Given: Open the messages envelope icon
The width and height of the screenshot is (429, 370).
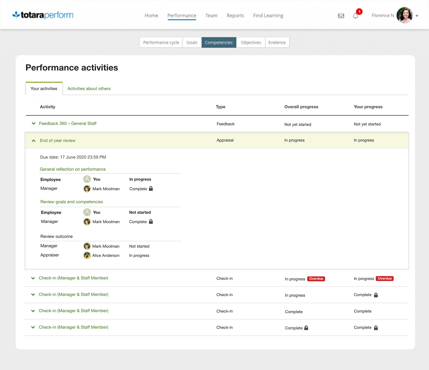Looking at the screenshot, I should (x=341, y=16).
